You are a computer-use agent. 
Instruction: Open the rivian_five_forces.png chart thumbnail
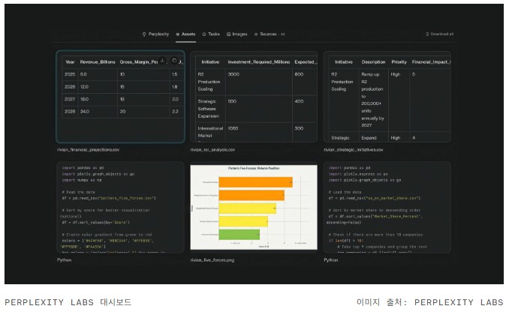(x=254, y=208)
